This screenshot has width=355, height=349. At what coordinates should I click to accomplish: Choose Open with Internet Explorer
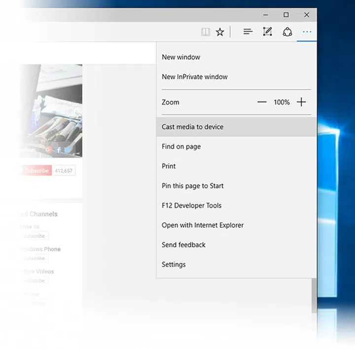pyautogui.click(x=203, y=225)
